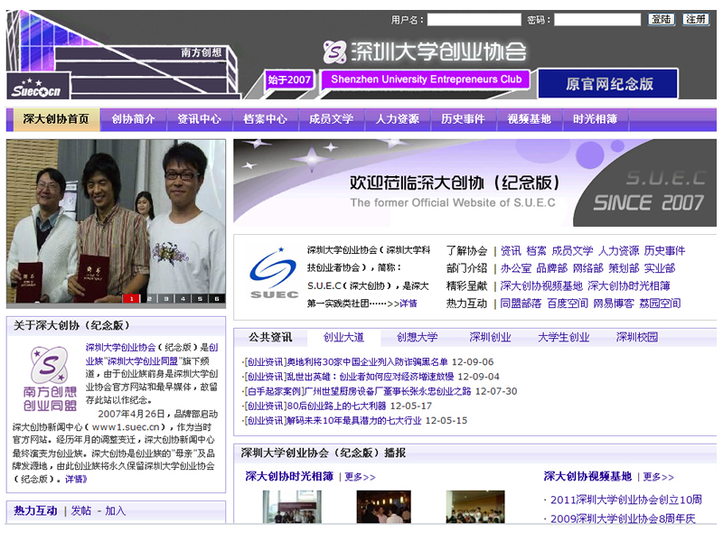Viewport: 723px width, 542px height.
Task: Open the 原官网纪念版 banner button
Action: click(608, 84)
